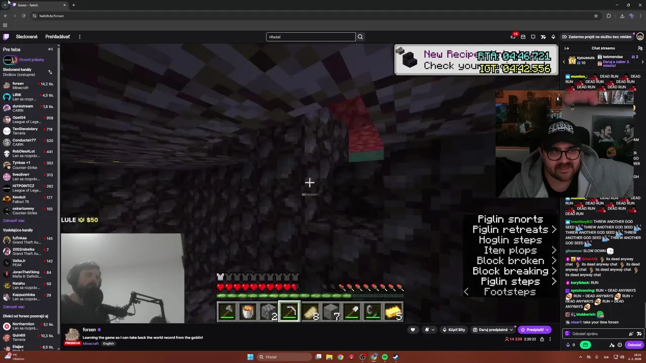Open HITPOINTCZ channel in sidebar
646x363 pixels.
click(x=29, y=188)
